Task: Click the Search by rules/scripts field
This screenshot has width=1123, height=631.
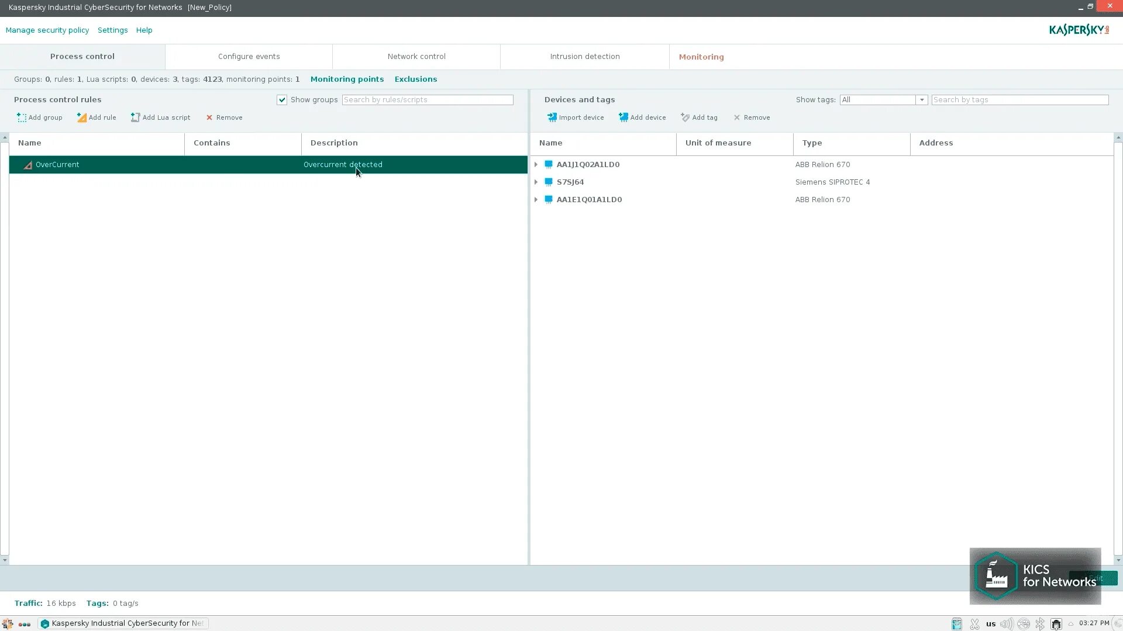Action: pyautogui.click(x=428, y=100)
